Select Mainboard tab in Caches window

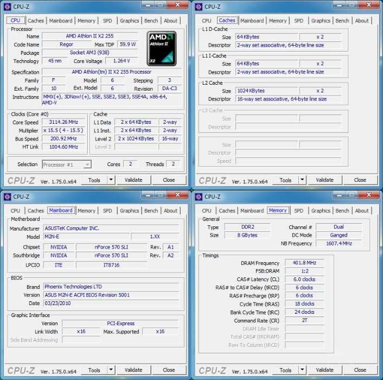(x=252, y=21)
